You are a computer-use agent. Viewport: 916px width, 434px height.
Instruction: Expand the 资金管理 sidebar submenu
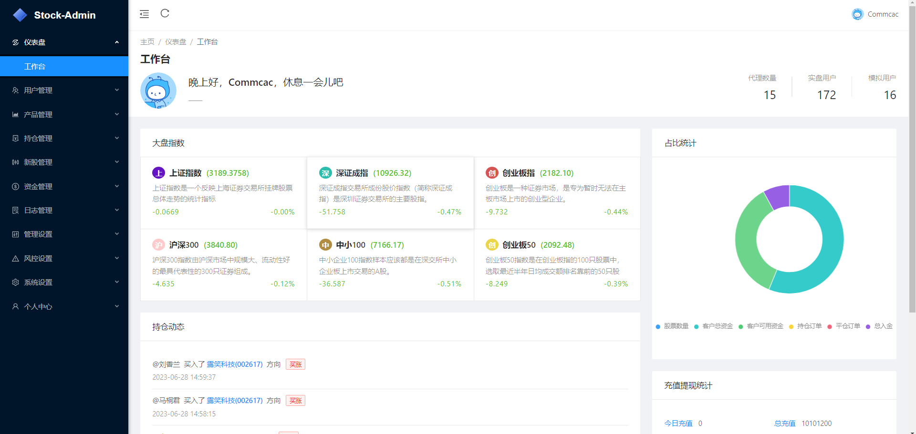[64, 186]
